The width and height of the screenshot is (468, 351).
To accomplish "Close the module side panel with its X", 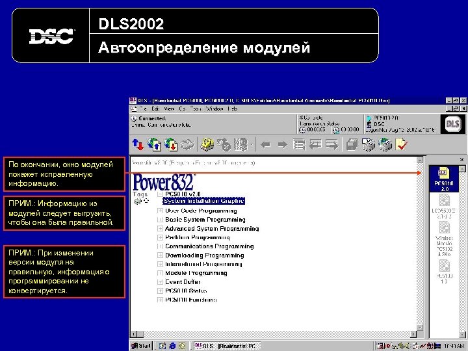I will click(x=461, y=160).
